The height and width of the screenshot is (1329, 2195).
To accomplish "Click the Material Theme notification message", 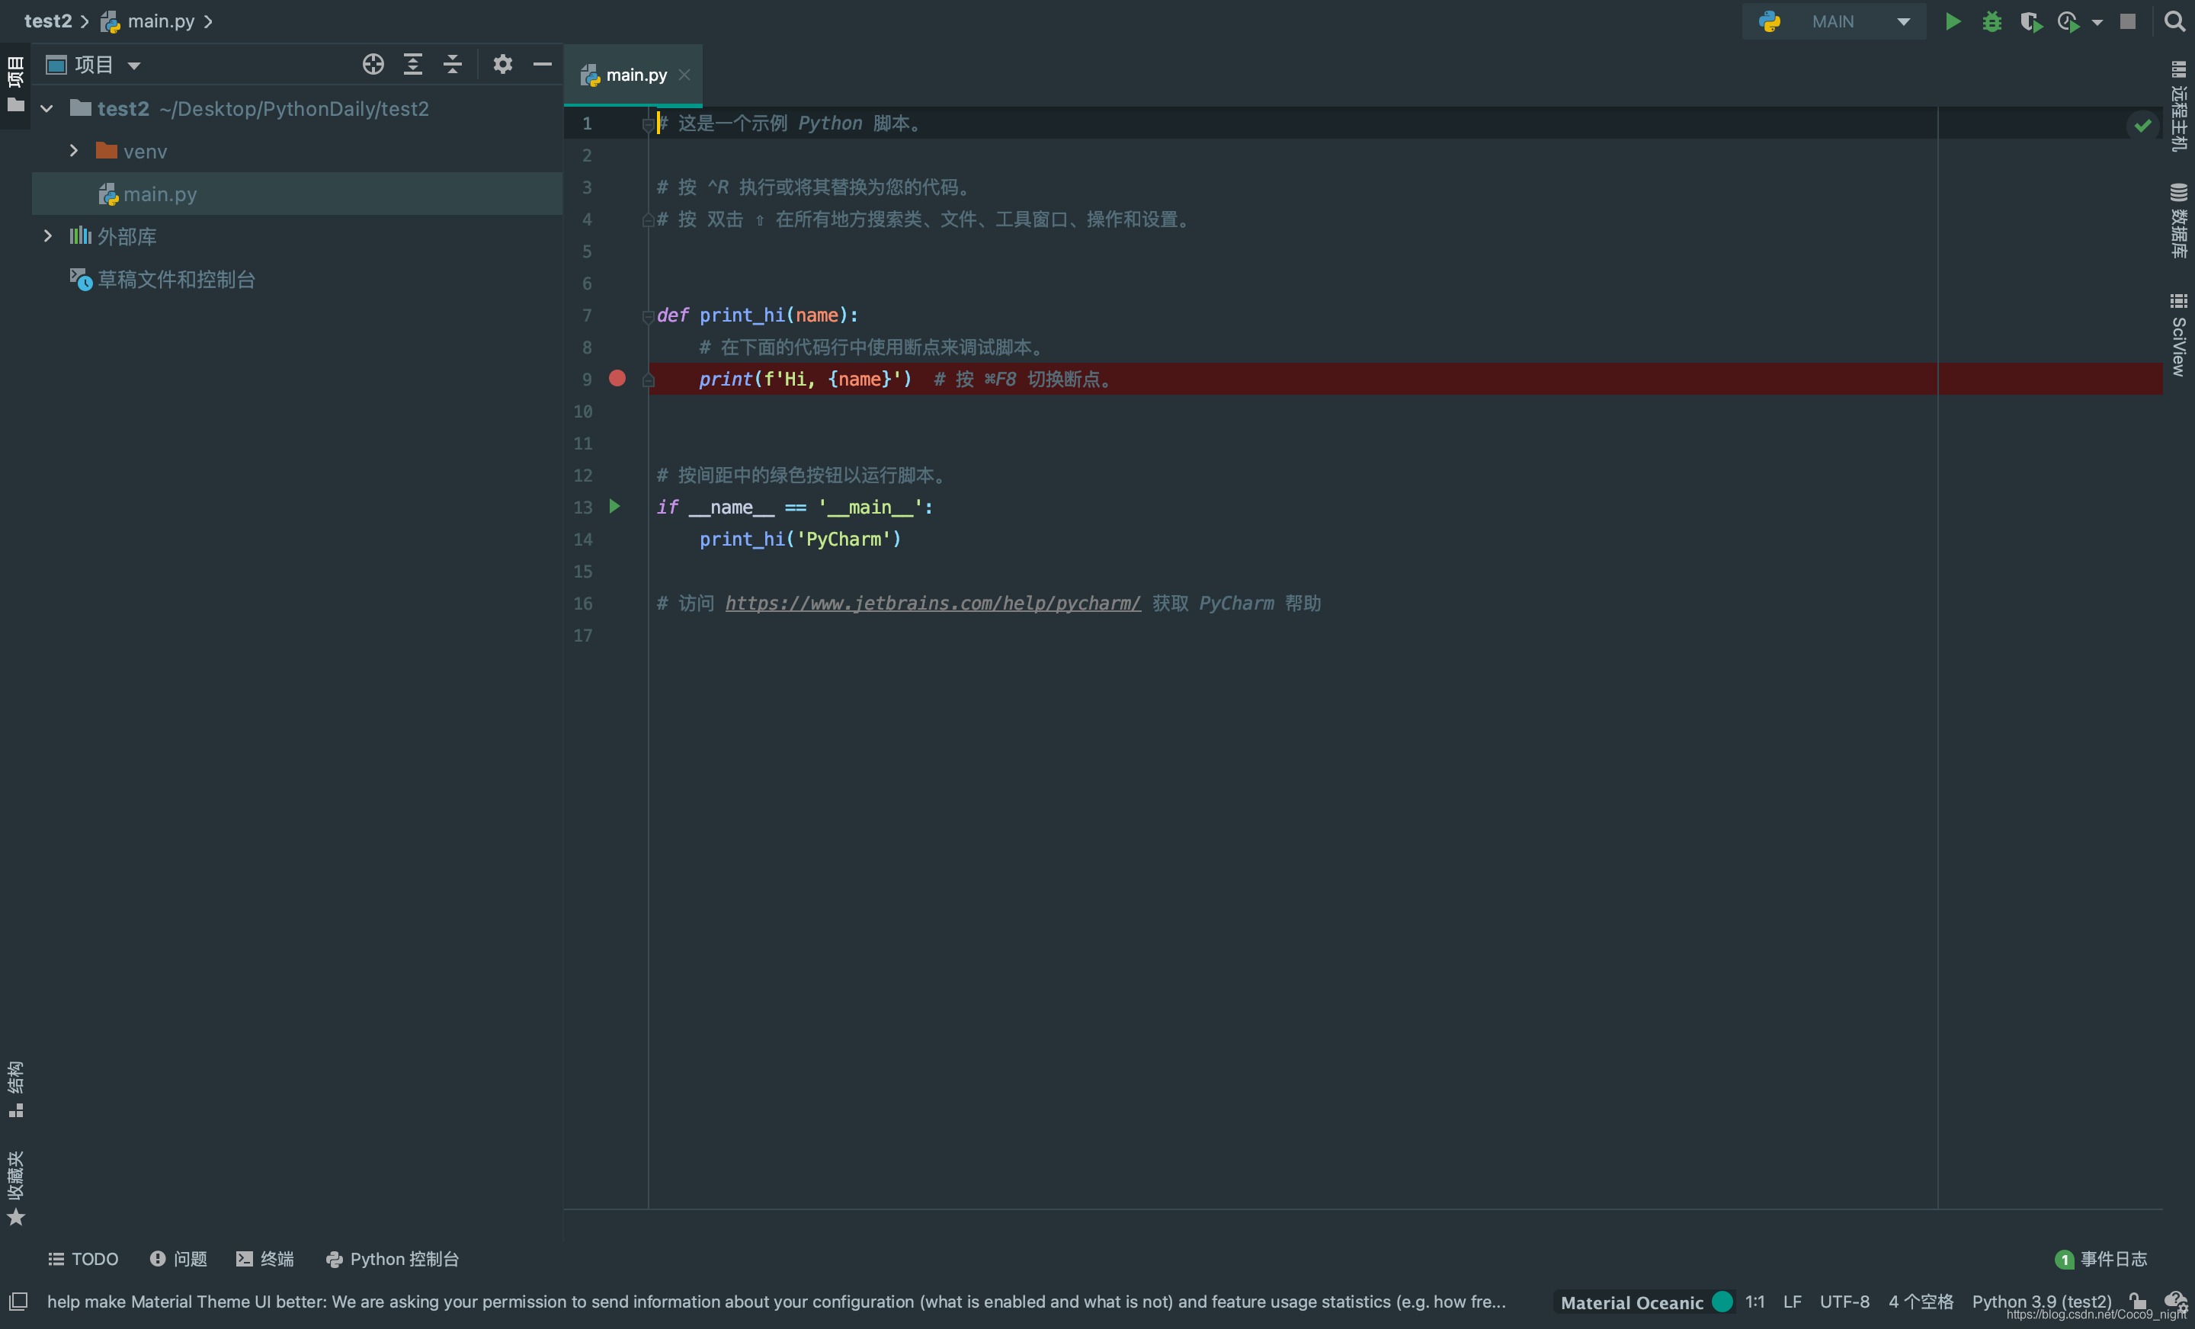I will 776,1302.
